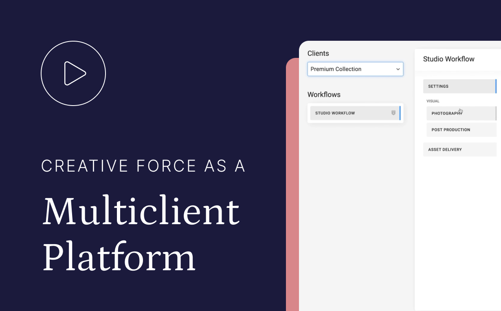
Task: Expand the Visual section group
Action: (433, 101)
